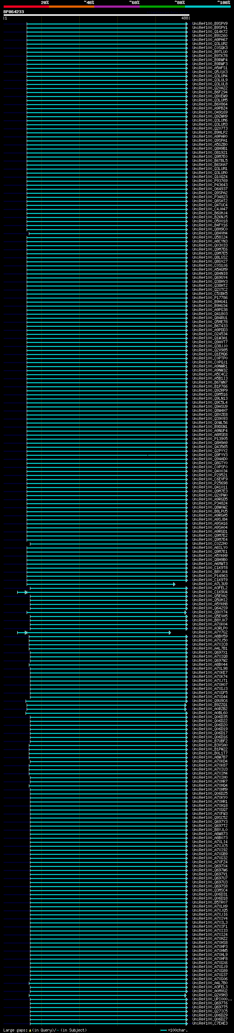Select the UniRef100_A3RLP0 label
Viewport: 234px width, 1033px height.
(x=210, y=628)
